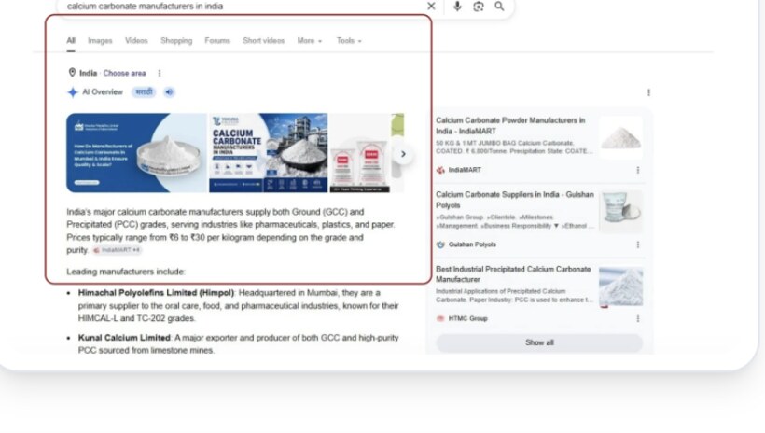
Task: Click the AI Overview label
Action: coord(103,91)
